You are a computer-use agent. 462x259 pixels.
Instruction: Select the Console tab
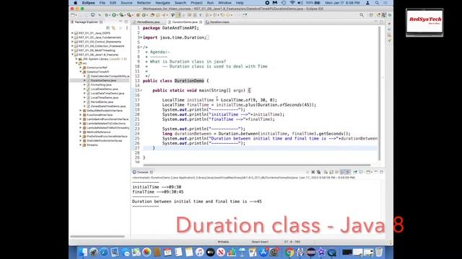click(x=142, y=172)
